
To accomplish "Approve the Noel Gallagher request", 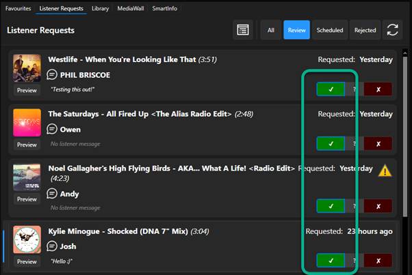I will [x=331, y=206].
